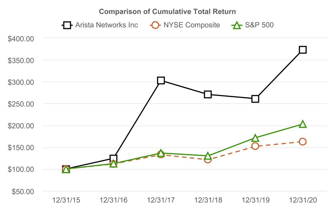Click the Arista Networks square marker at 12/31/20
Image resolution: width=335 pixels, height=212 pixels.
point(303,50)
